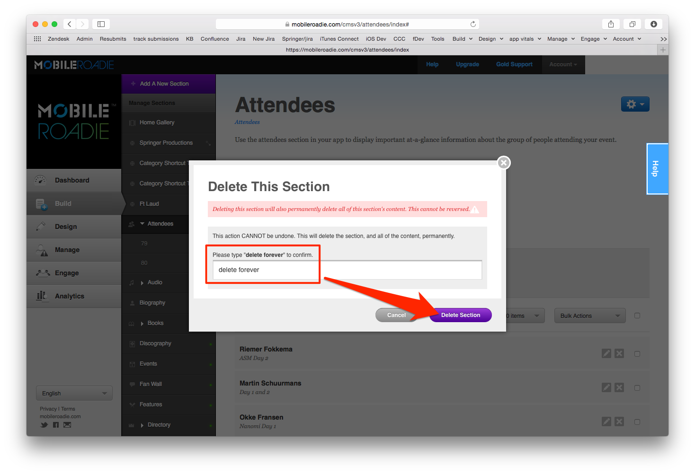Toggle the Safari sidebar icon
This screenshot has height=474, width=695.
click(x=101, y=24)
